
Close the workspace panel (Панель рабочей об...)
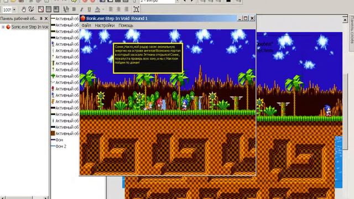(46, 18)
